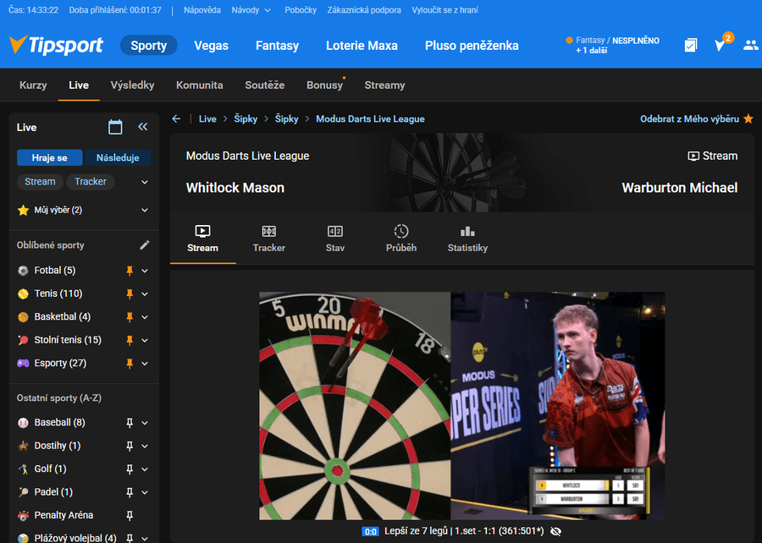762x543 pixels.
Task: Select the Hraje se button
Action: 50,157
